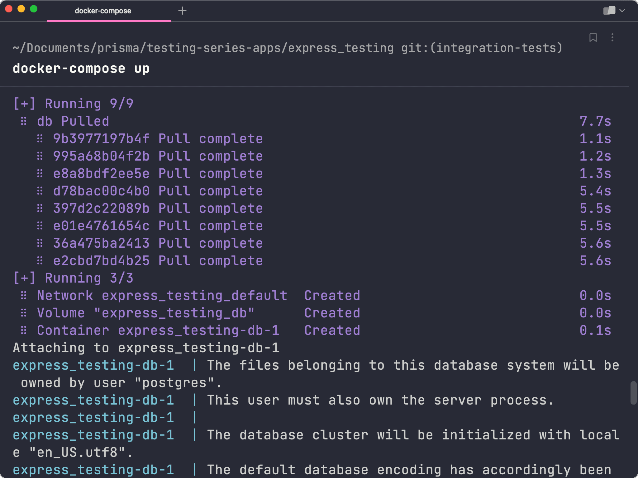Open a new terminal tab with the plus button
Viewport: 638px width, 478px height.
(x=183, y=11)
